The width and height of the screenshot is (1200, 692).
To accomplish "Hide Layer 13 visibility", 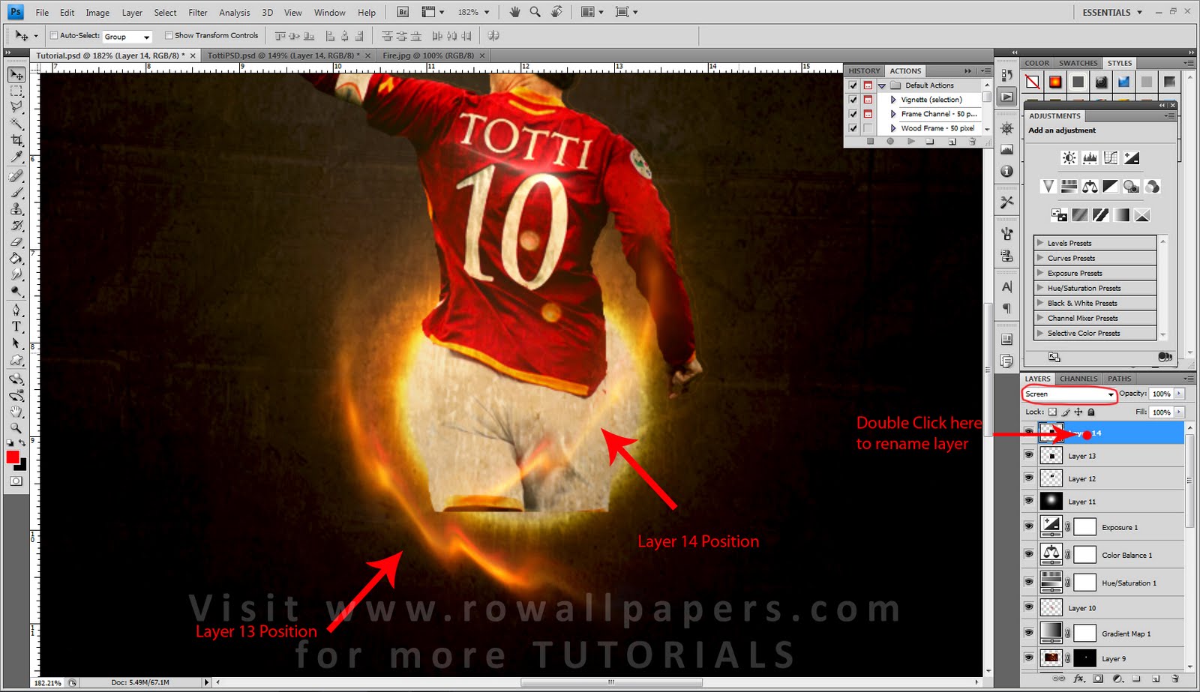I will (x=1029, y=455).
